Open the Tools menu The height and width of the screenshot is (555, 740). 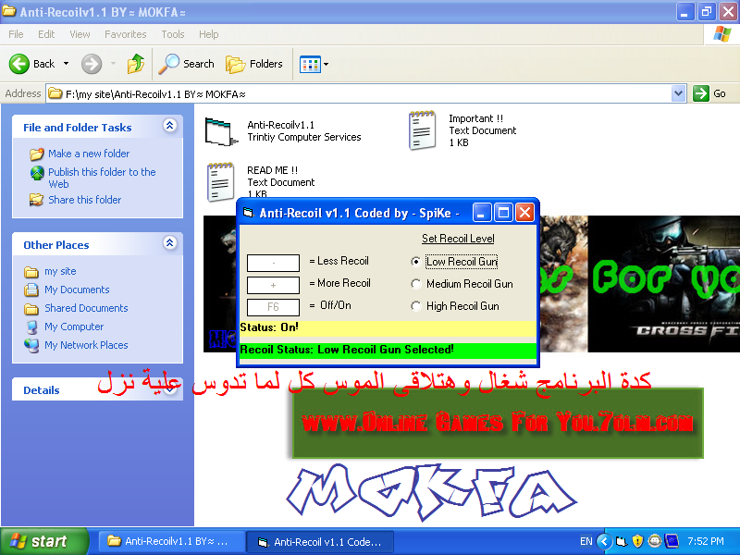(x=173, y=34)
